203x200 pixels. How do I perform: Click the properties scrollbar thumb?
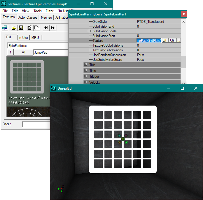point(183,62)
